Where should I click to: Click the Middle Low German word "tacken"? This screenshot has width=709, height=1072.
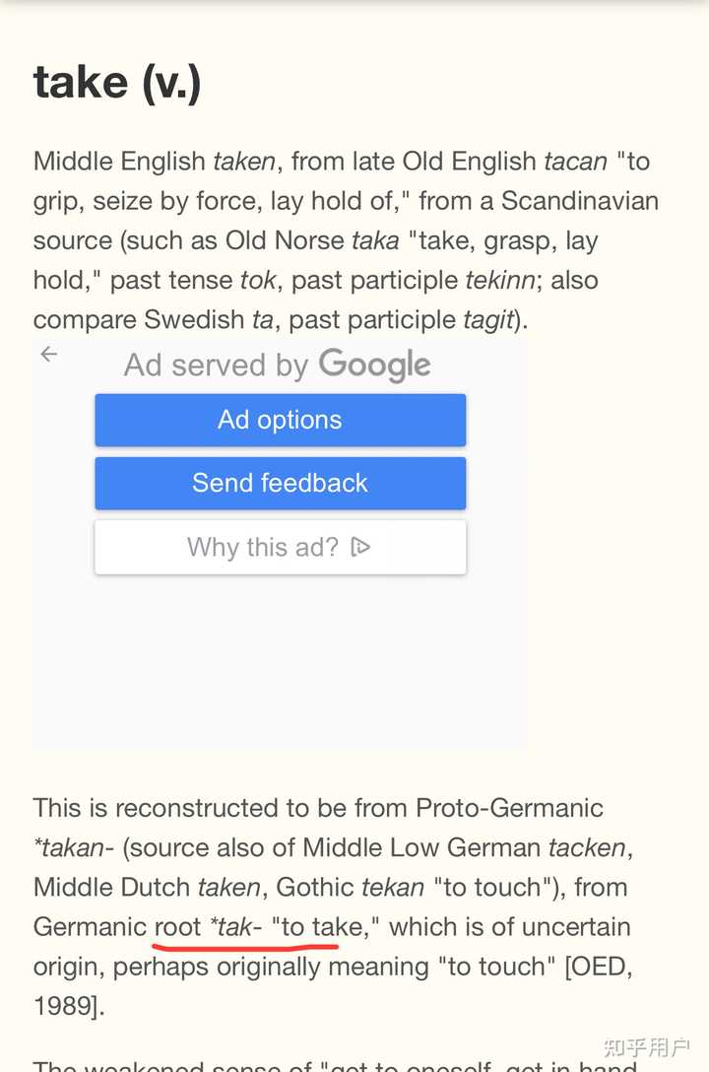point(587,847)
